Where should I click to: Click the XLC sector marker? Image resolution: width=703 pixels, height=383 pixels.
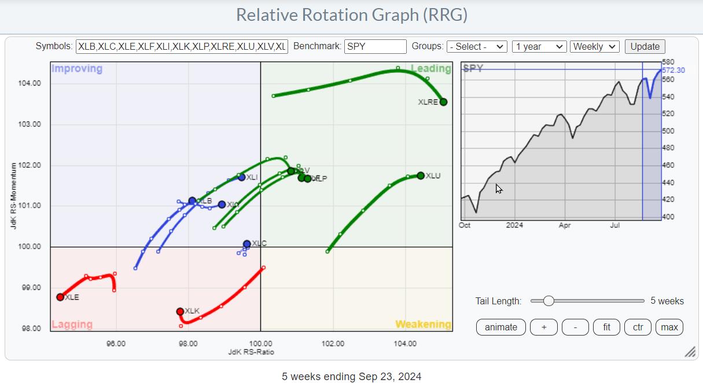(247, 244)
